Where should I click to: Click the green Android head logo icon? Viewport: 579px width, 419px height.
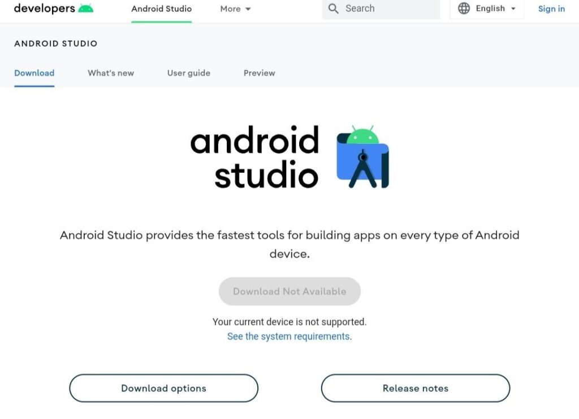(86, 8)
